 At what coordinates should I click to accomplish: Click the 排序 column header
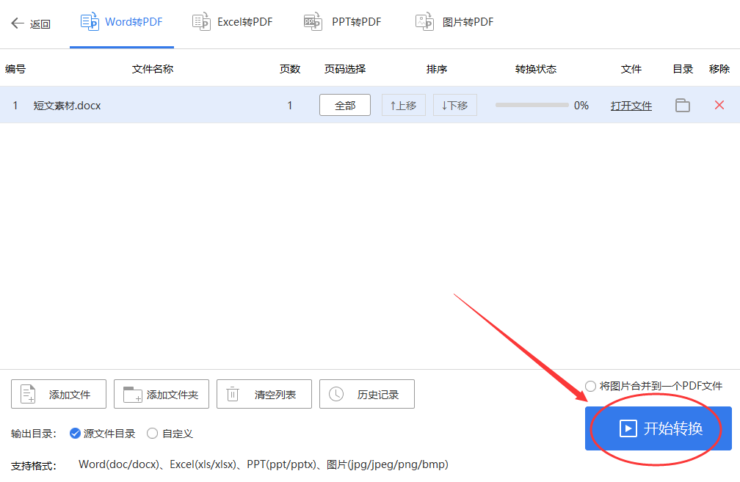tap(437, 69)
